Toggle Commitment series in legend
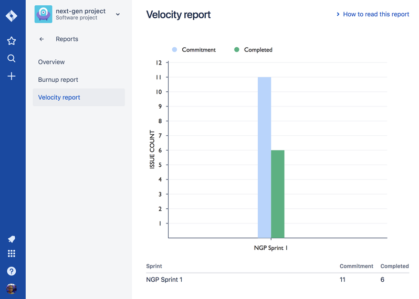Viewport: 419px width, 299px height. (194, 50)
